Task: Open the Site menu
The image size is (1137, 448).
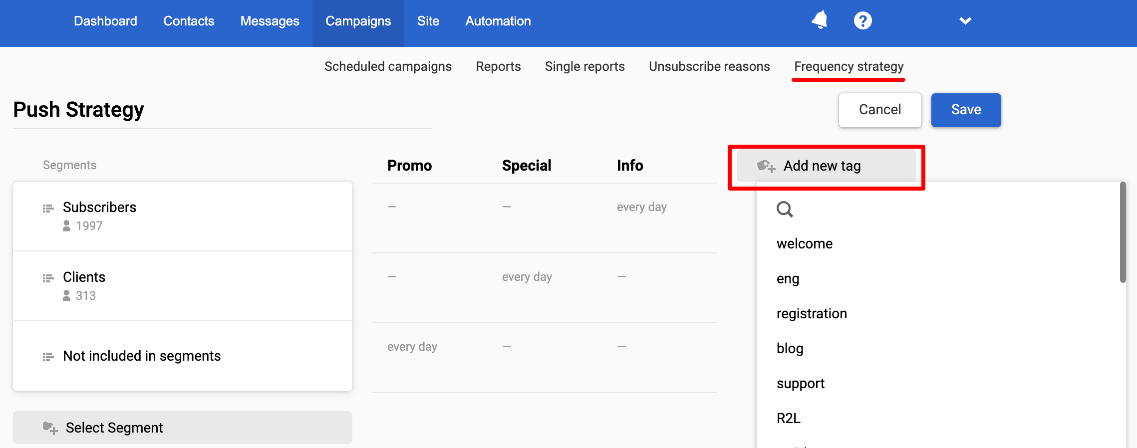Action: (x=428, y=21)
